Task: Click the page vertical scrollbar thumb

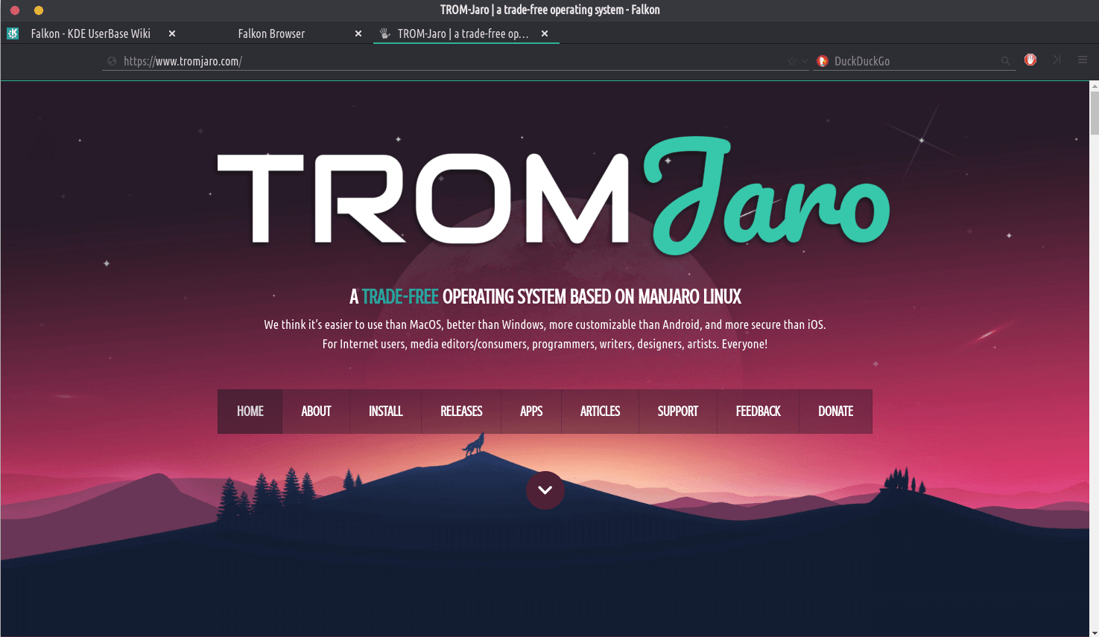Action: [1094, 113]
